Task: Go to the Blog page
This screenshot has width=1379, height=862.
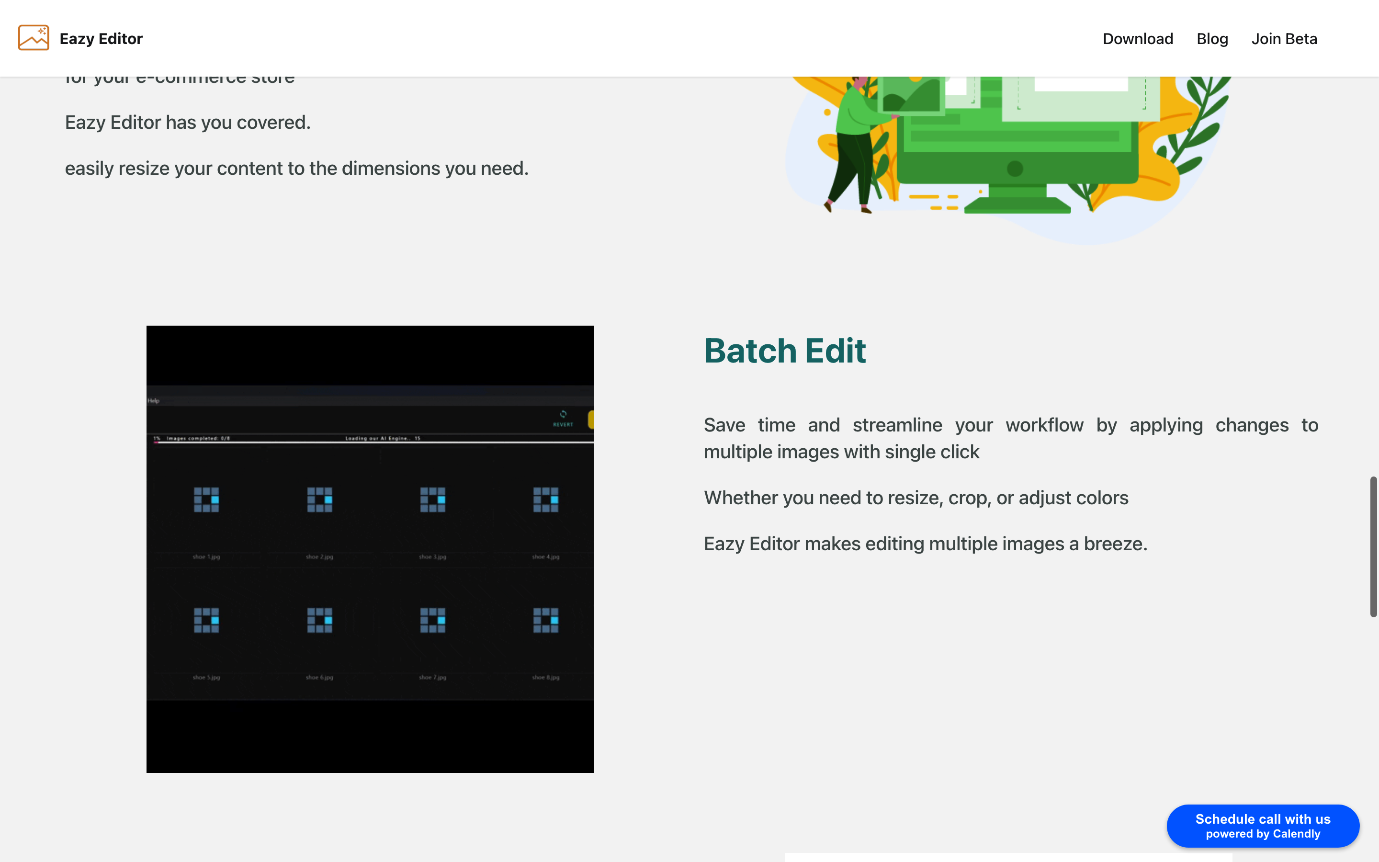Action: click(1212, 39)
